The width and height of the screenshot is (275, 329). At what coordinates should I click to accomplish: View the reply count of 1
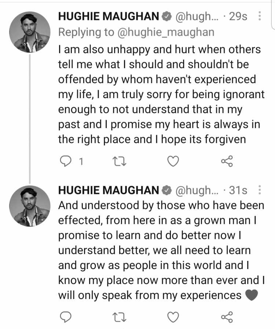click(81, 162)
